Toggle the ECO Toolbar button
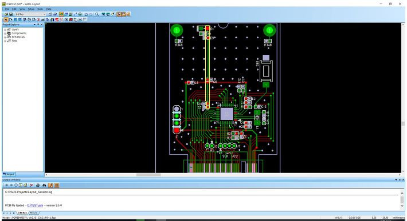The image size is (407, 221). pyautogui.click(x=75, y=14)
